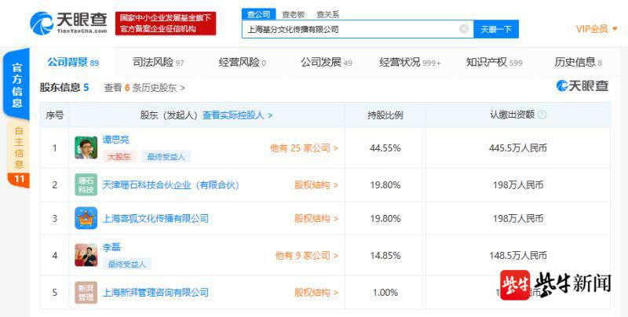Select the 官方信息 side tab
Image resolution: width=628 pixels, height=317 pixels.
(x=16, y=85)
